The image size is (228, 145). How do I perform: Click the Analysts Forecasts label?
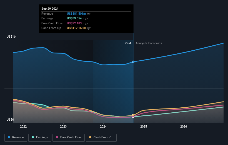tap(149, 43)
